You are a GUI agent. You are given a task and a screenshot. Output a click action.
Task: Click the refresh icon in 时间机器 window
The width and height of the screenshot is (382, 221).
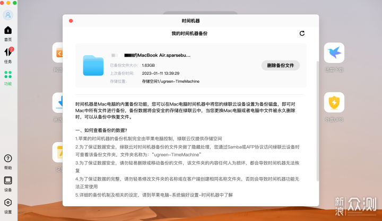(302, 33)
